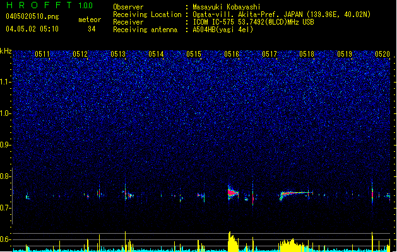Viewport: 397px width, 252px height.
Task: Click the small echo just after 0510 start
Action: click(28, 197)
